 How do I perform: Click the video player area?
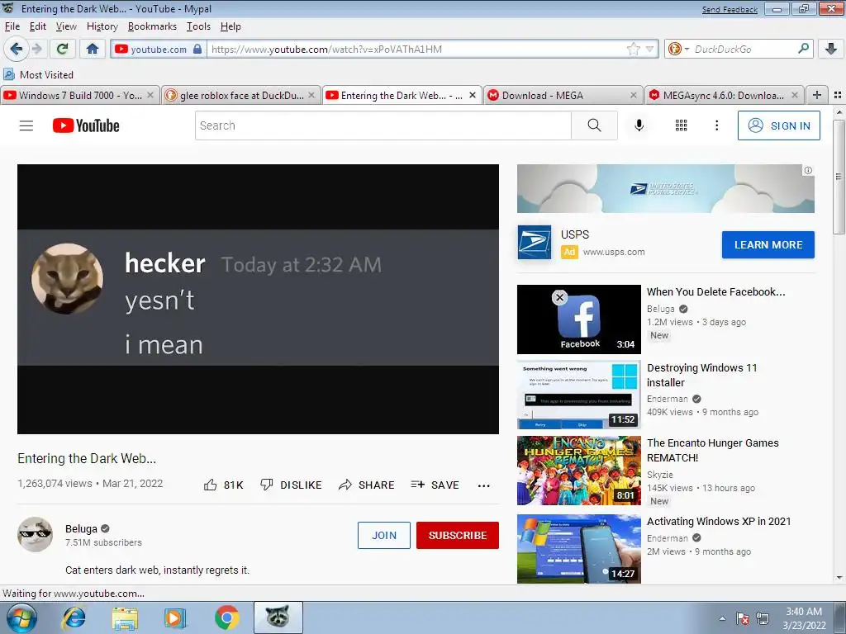coord(258,299)
